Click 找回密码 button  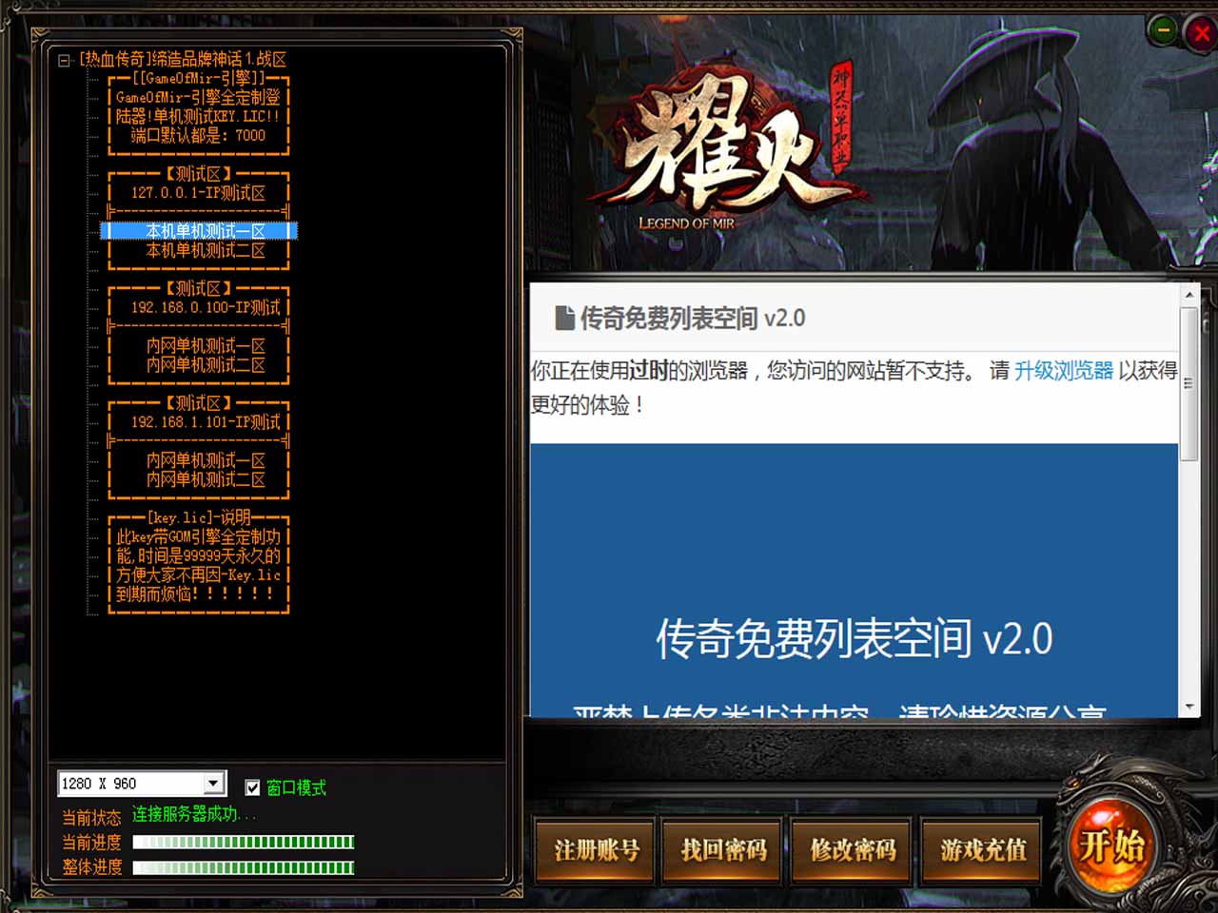coord(724,849)
